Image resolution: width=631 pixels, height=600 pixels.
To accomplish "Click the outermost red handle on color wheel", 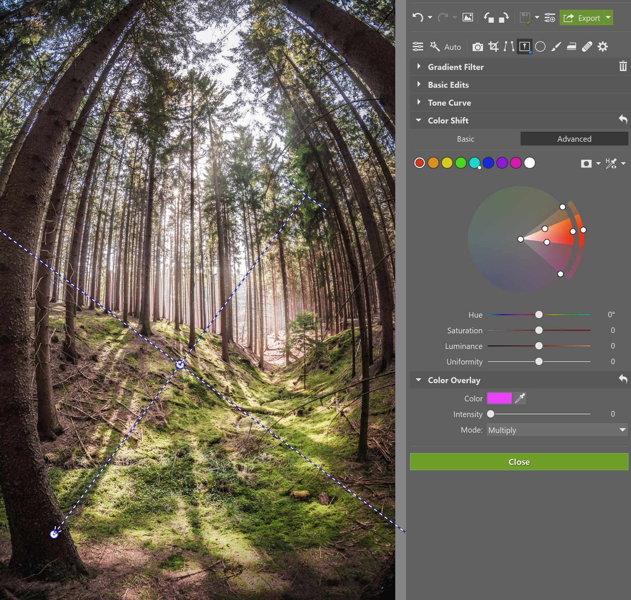I will click(583, 230).
